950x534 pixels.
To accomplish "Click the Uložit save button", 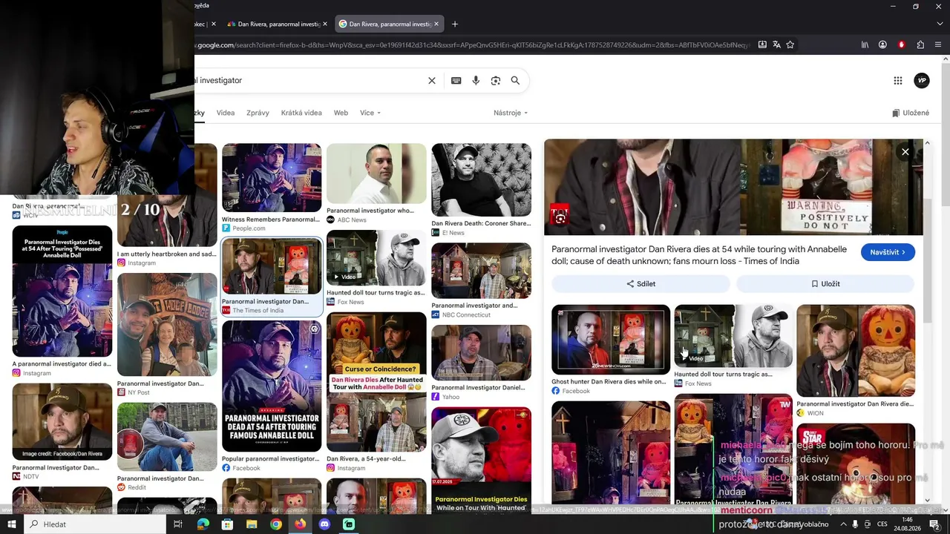I will point(825,284).
